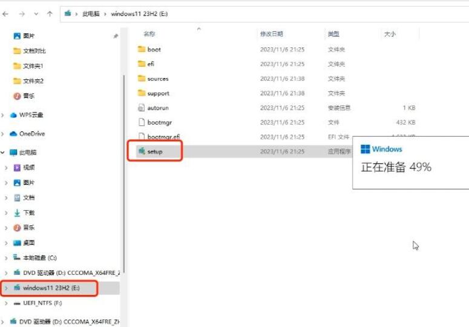
Task: Select the bootmgr.efi file
Action: 163,137
